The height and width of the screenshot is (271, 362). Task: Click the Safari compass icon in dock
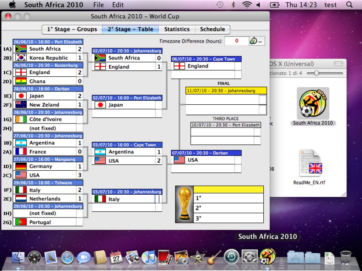coord(67,258)
